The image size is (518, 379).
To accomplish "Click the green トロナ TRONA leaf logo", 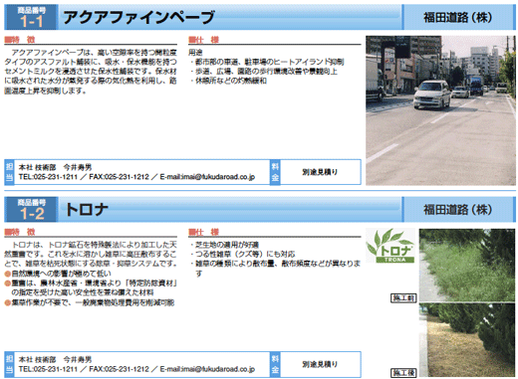I will click(390, 246).
